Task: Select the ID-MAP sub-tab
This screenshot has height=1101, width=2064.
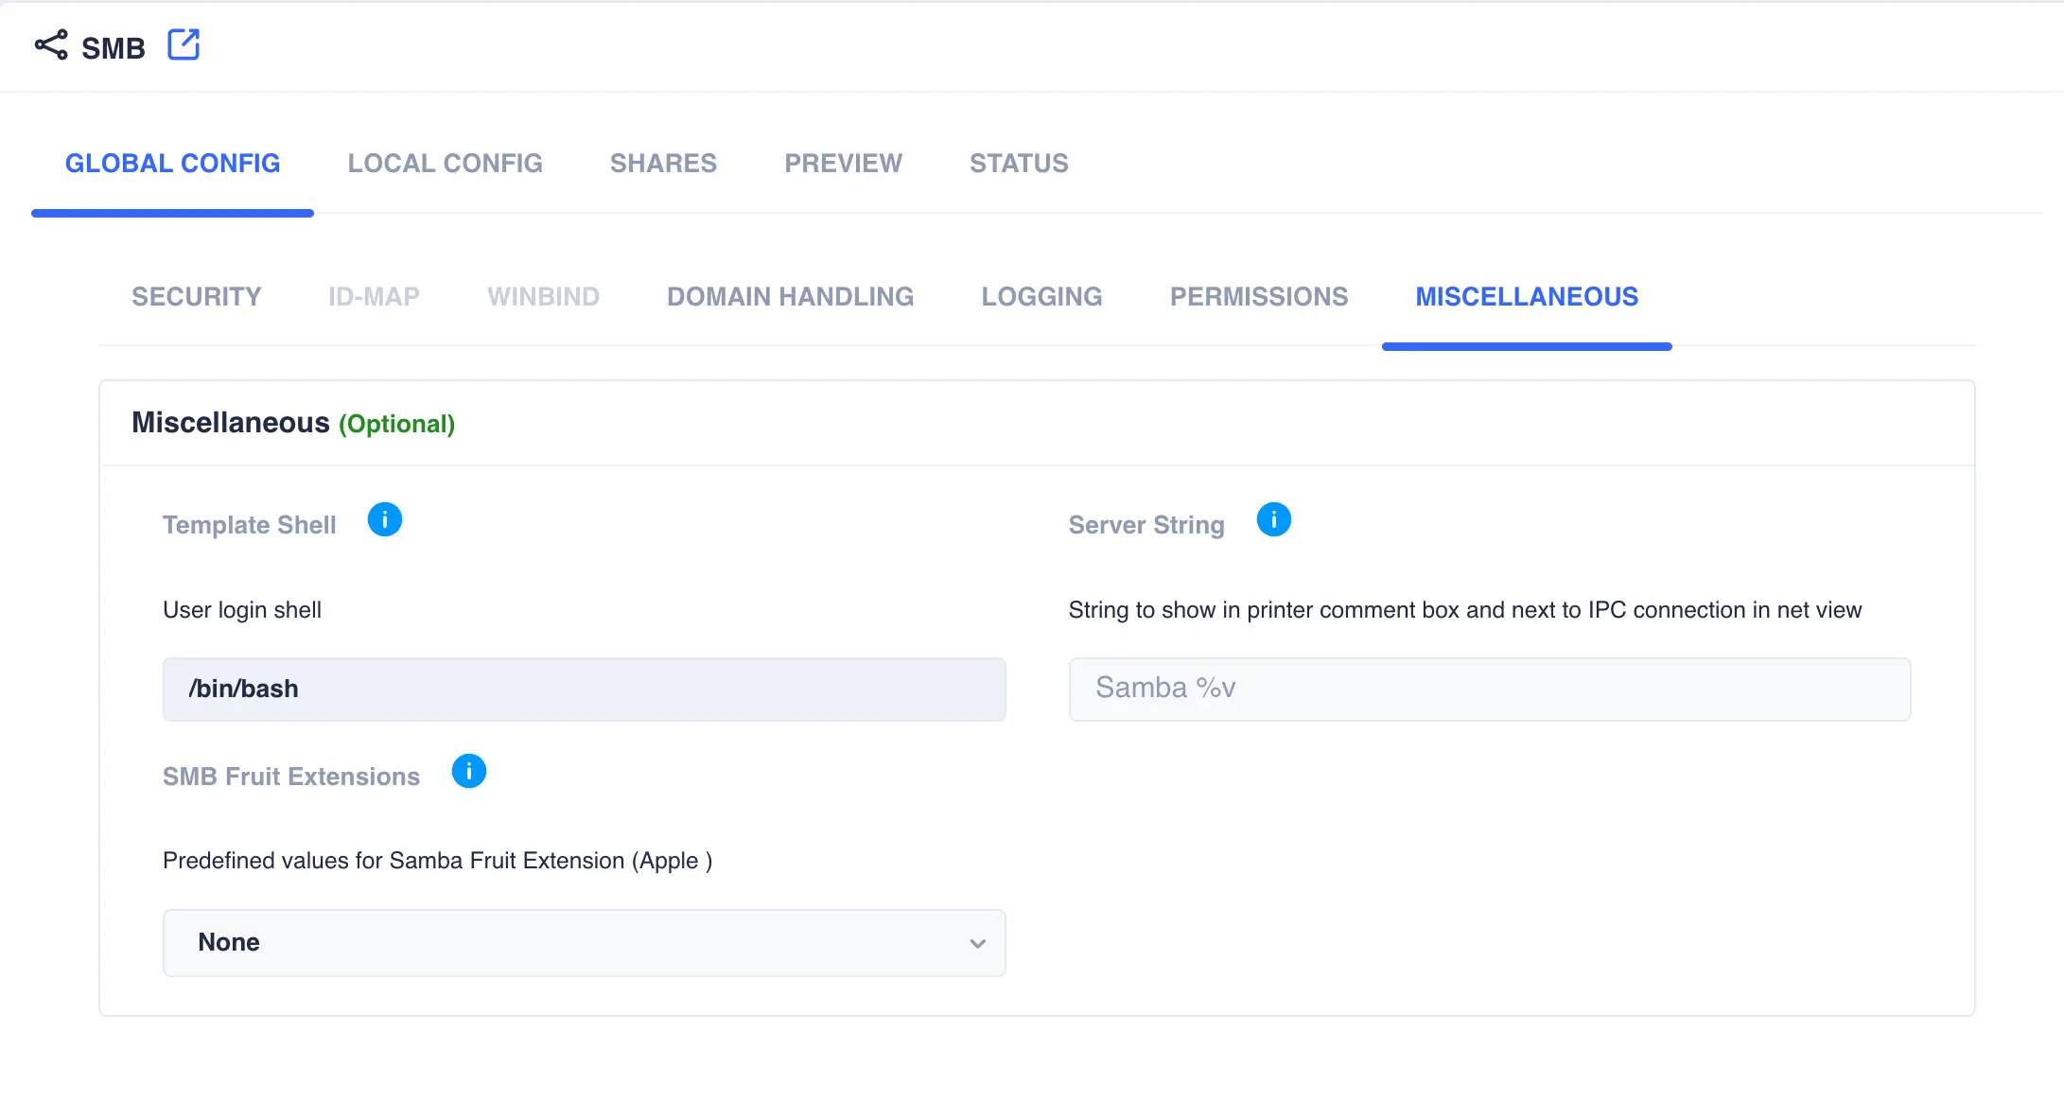Action: click(x=374, y=296)
